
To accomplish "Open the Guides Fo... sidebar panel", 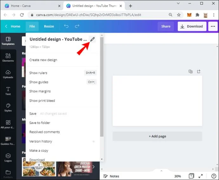I will pyautogui.click(x=8, y=141).
